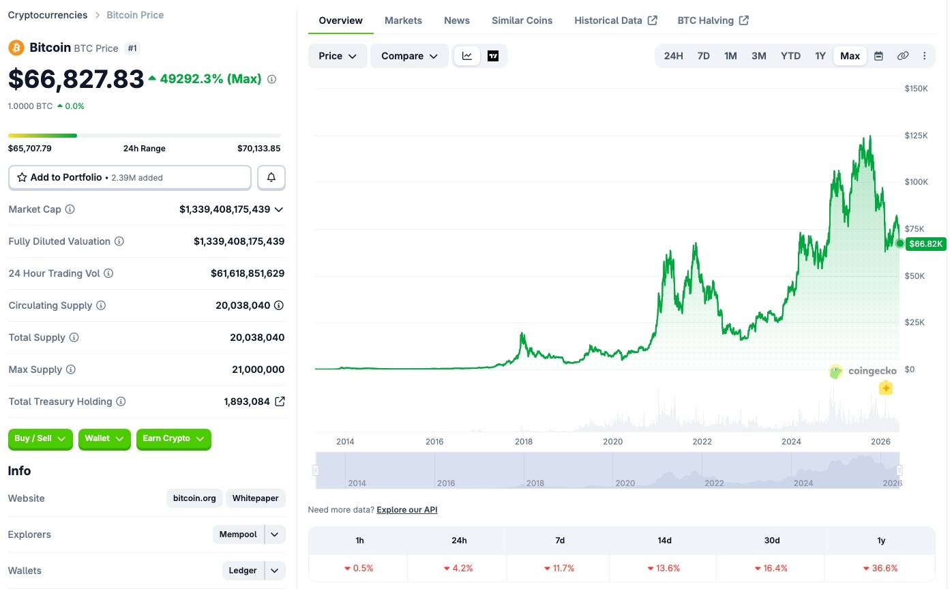The width and height of the screenshot is (952, 589).
Task: Click info icon next to Market Cap
Action: pyautogui.click(x=70, y=209)
